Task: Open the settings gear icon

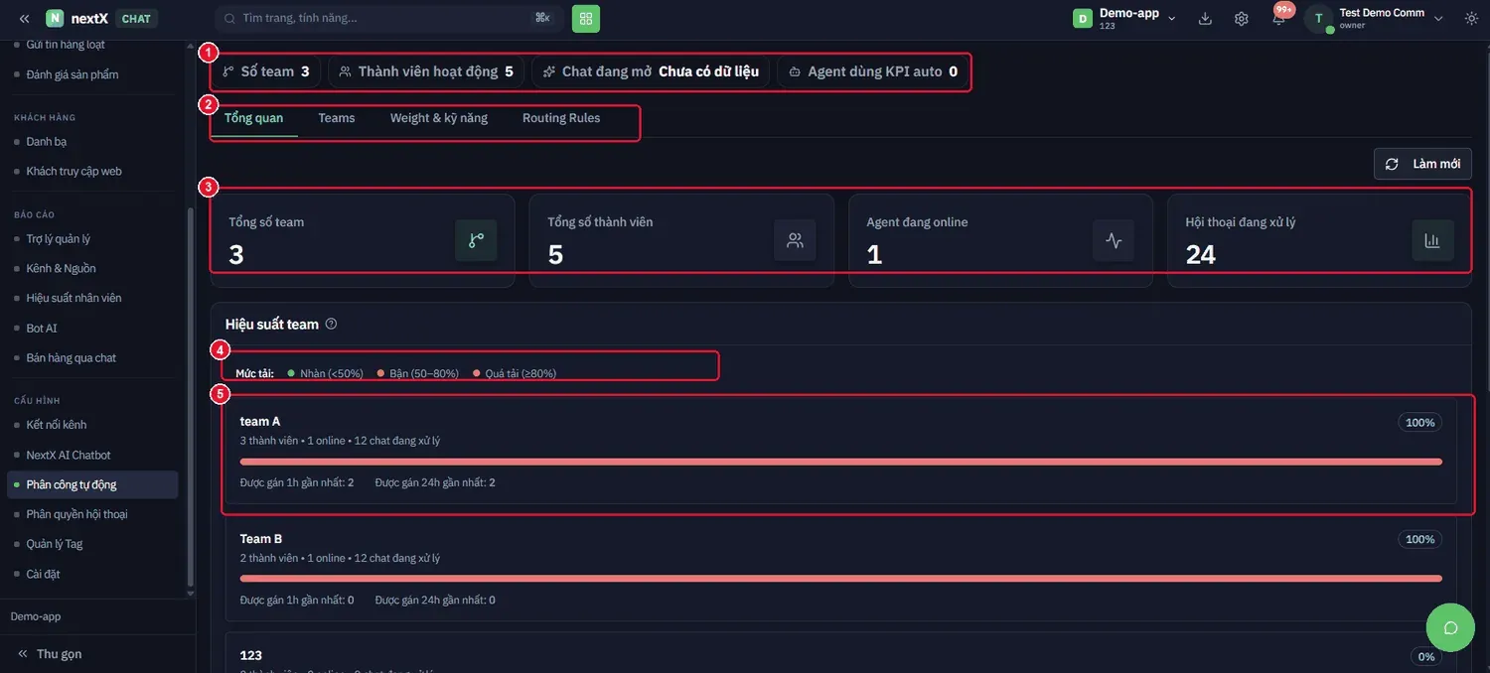Action: [1242, 19]
